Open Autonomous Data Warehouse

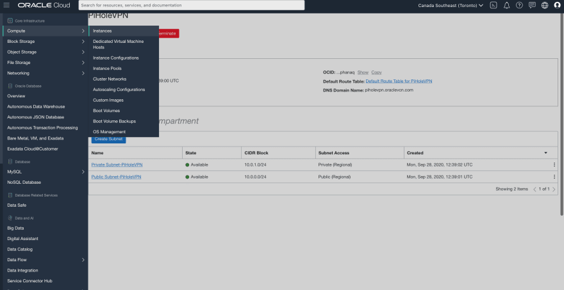36,106
